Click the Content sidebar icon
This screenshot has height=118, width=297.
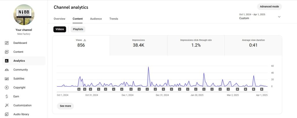point(7,52)
